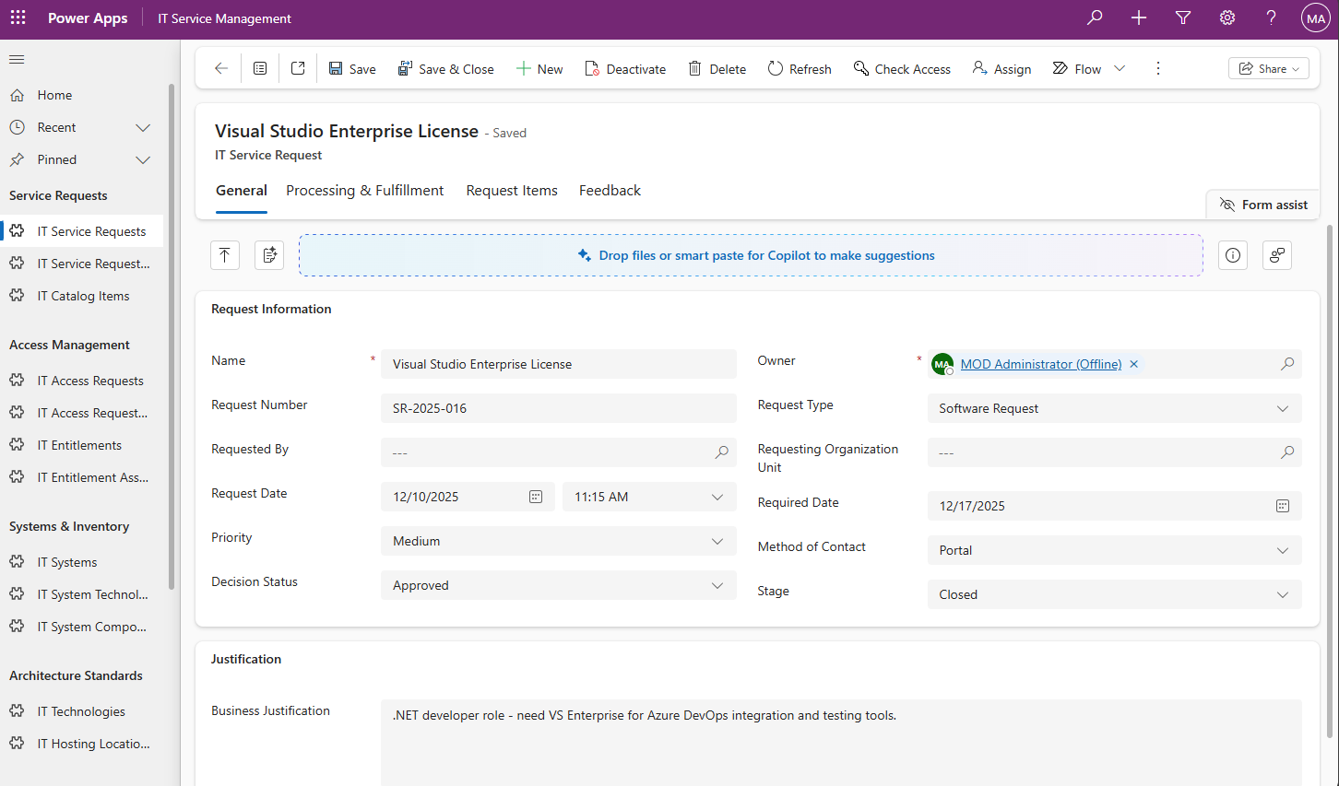This screenshot has width=1339, height=786.
Task: Go back using the back arrow
Action: (x=221, y=68)
